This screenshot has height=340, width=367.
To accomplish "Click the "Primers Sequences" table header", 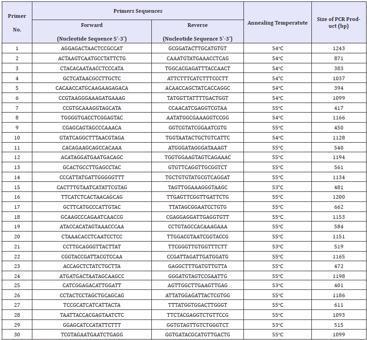I will [x=138, y=11].
